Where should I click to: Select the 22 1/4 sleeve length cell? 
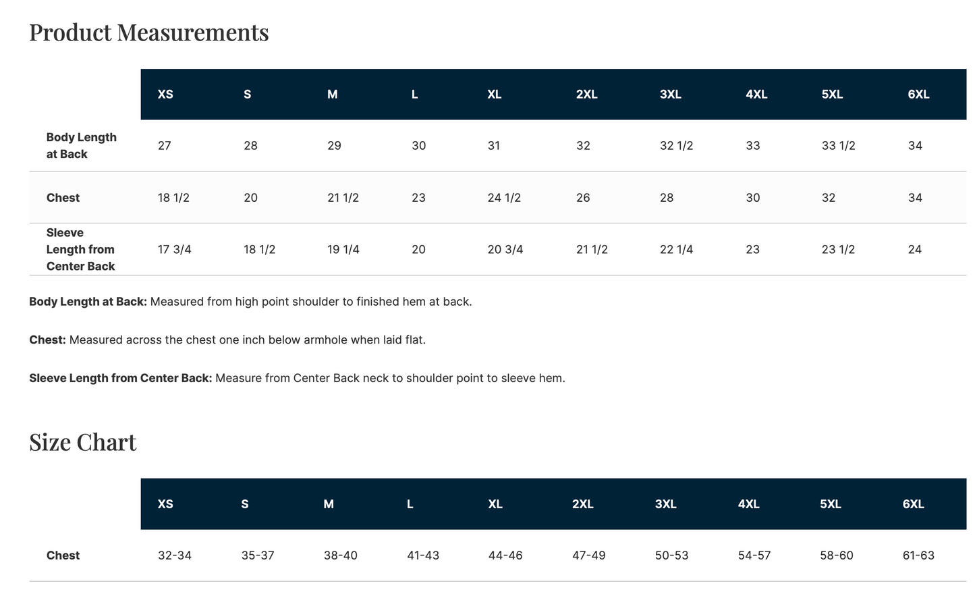(x=676, y=250)
